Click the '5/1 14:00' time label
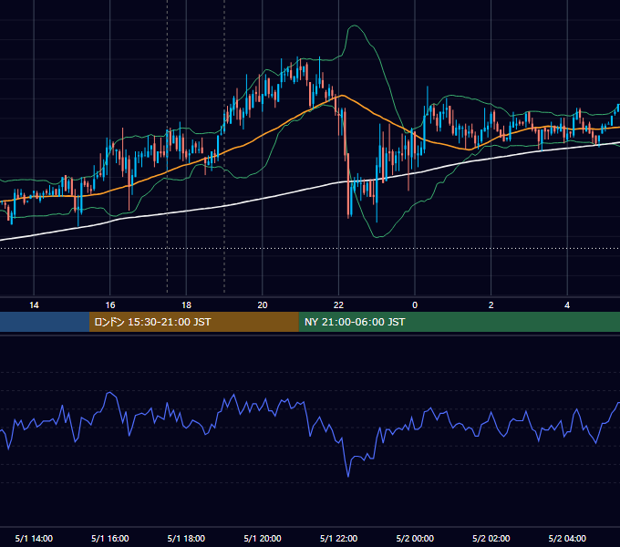Image resolution: width=620 pixels, height=547 pixels. tap(34, 538)
